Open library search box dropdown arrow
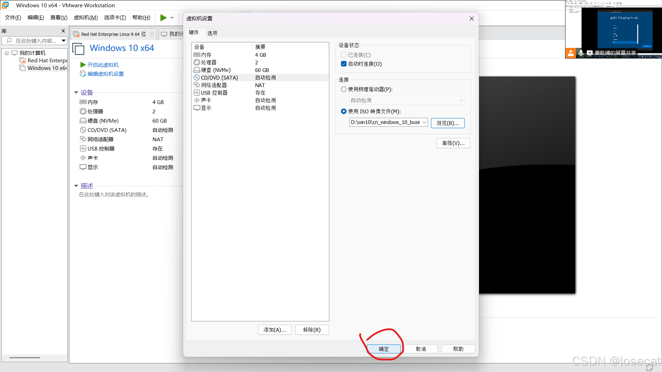 [x=63, y=41]
